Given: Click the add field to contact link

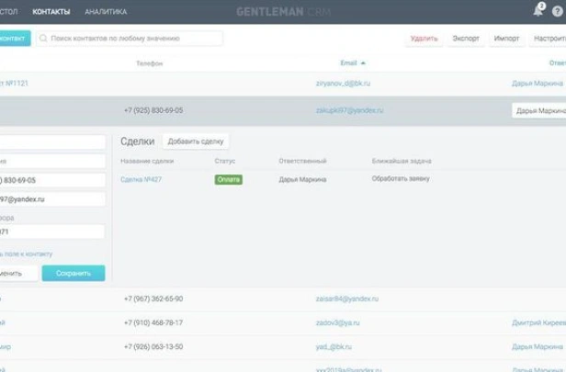Looking at the screenshot, I should (28, 254).
